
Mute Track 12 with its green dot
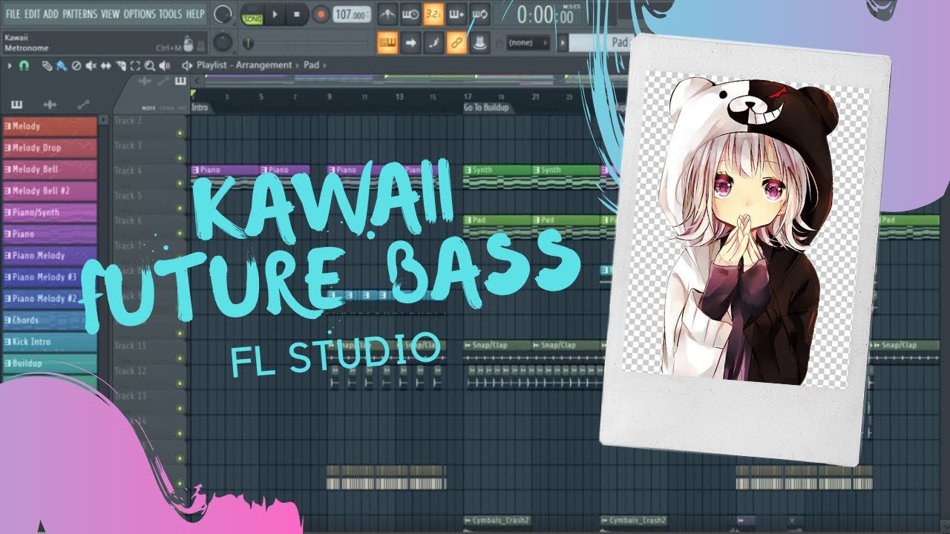coord(180,383)
